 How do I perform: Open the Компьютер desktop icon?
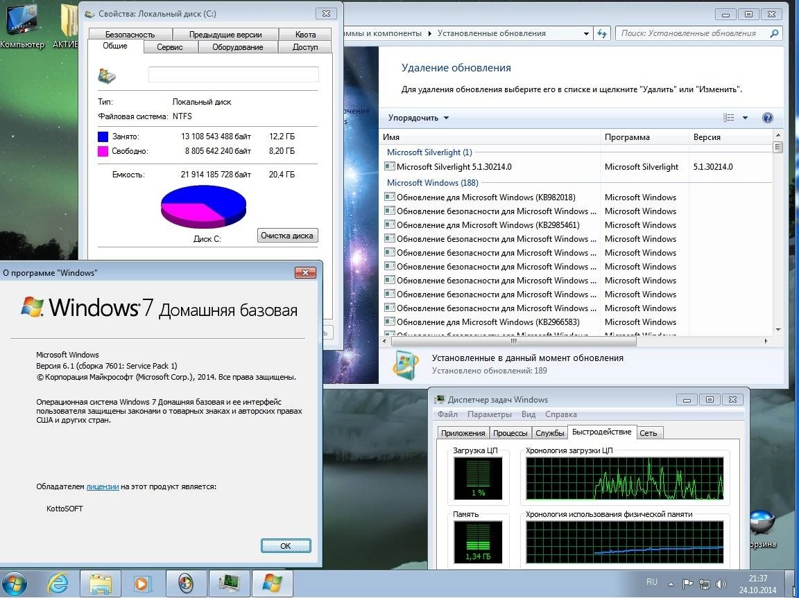pos(22,26)
